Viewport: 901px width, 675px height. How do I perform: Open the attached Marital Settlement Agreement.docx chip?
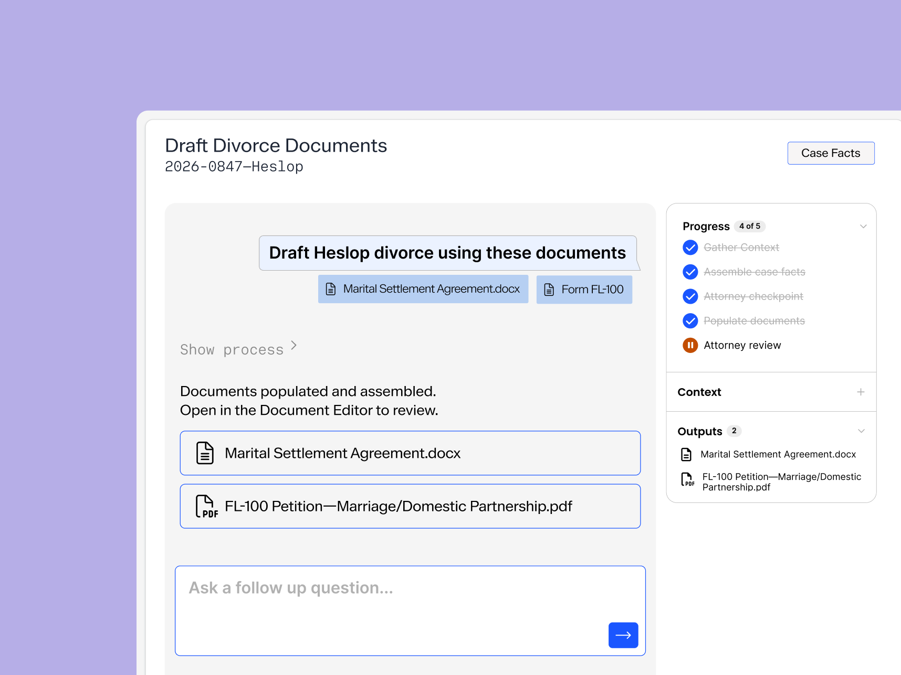pos(423,289)
